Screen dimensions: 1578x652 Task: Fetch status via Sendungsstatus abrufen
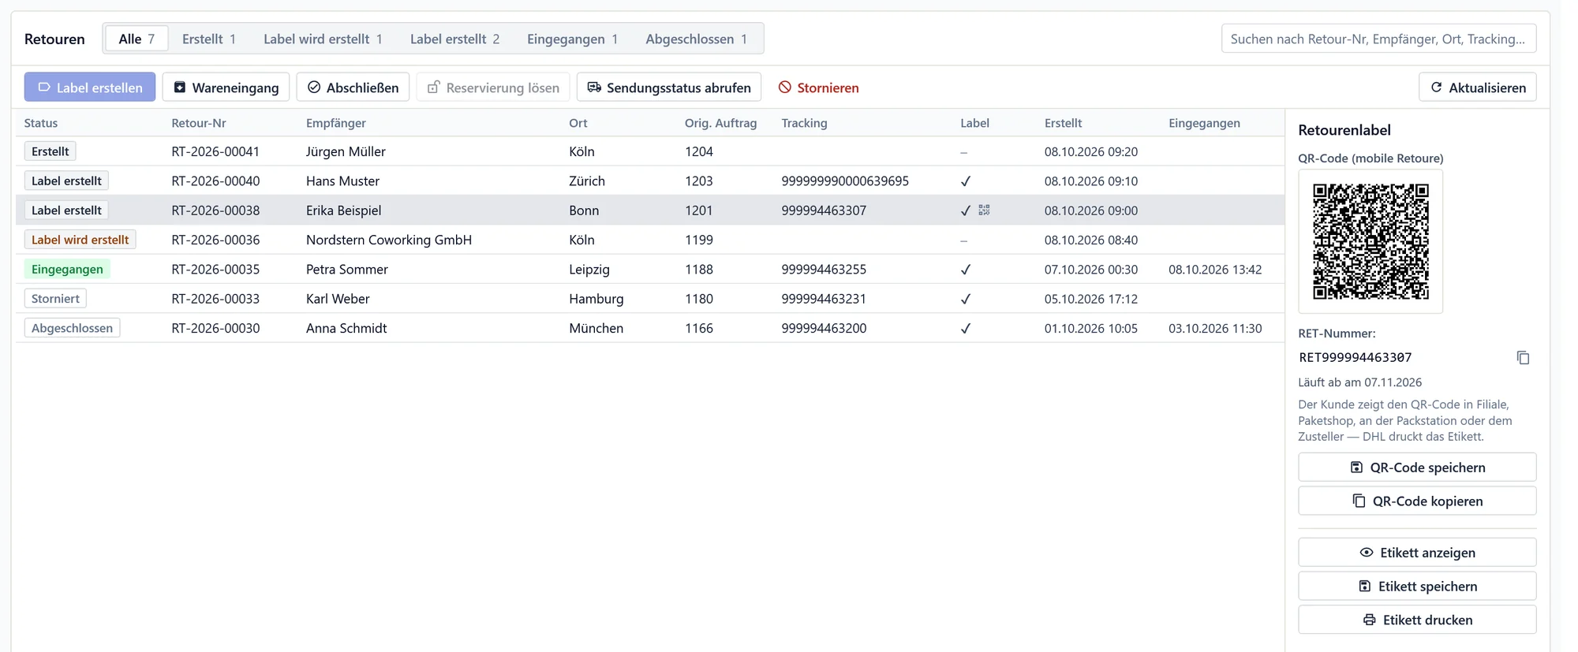(x=669, y=88)
